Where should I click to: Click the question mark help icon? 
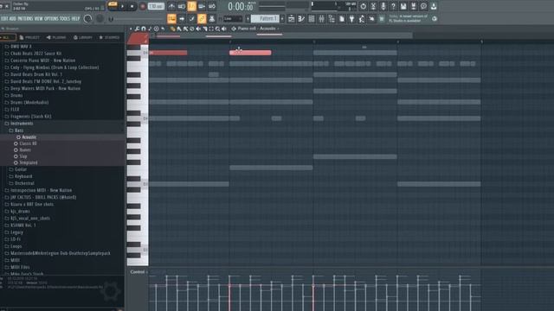[393, 6]
